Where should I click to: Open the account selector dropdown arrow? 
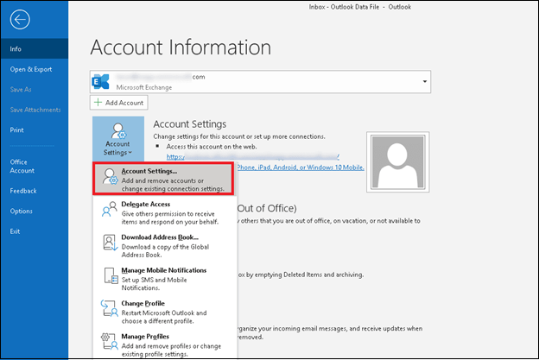[x=424, y=81]
